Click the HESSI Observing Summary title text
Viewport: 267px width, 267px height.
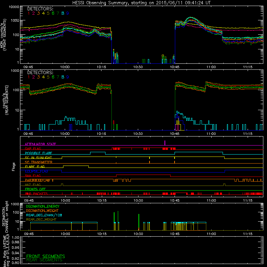(142, 3)
